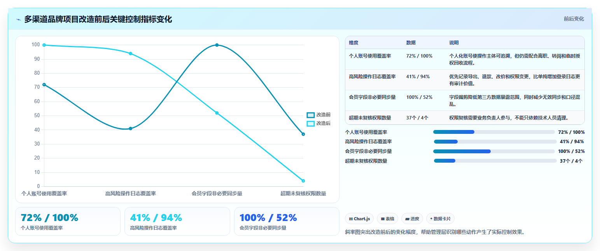Click the 前后变化 label in the header
The image size is (600, 251).
click(x=574, y=19)
